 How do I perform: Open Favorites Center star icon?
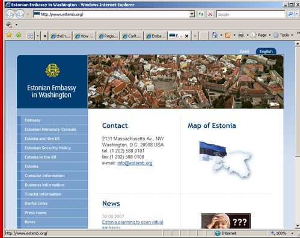(x=9, y=35)
